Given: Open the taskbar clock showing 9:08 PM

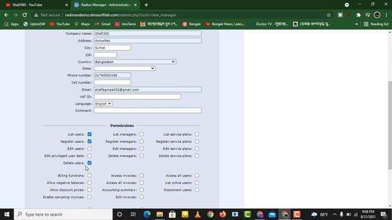Looking at the screenshot, I should tap(368, 215).
